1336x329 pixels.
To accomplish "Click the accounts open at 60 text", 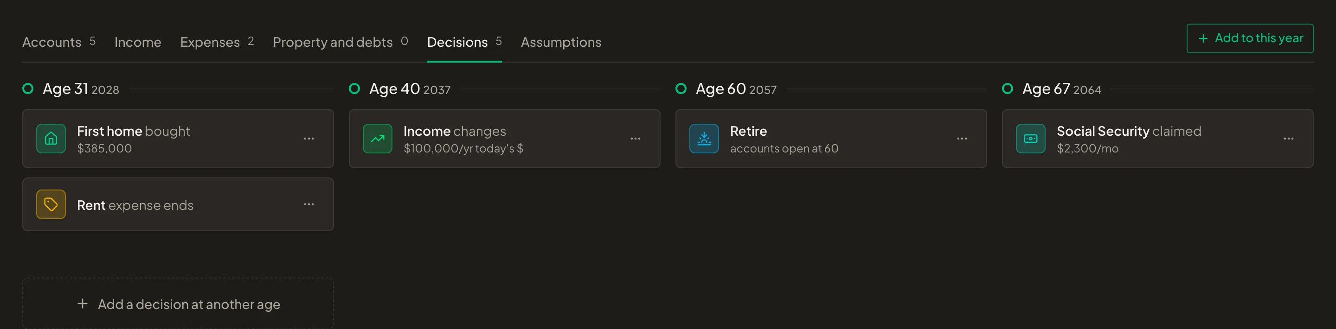I will [x=784, y=149].
